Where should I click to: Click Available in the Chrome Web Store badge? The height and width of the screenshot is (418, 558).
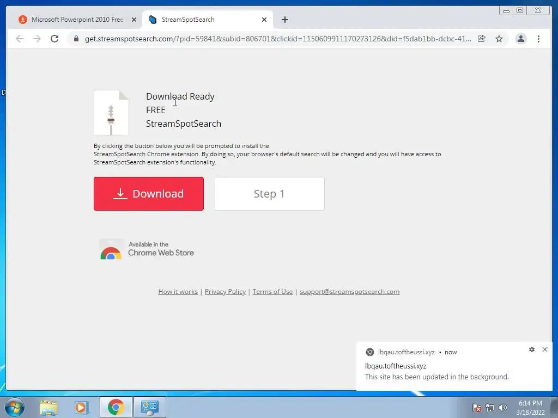click(x=147, y=249)
